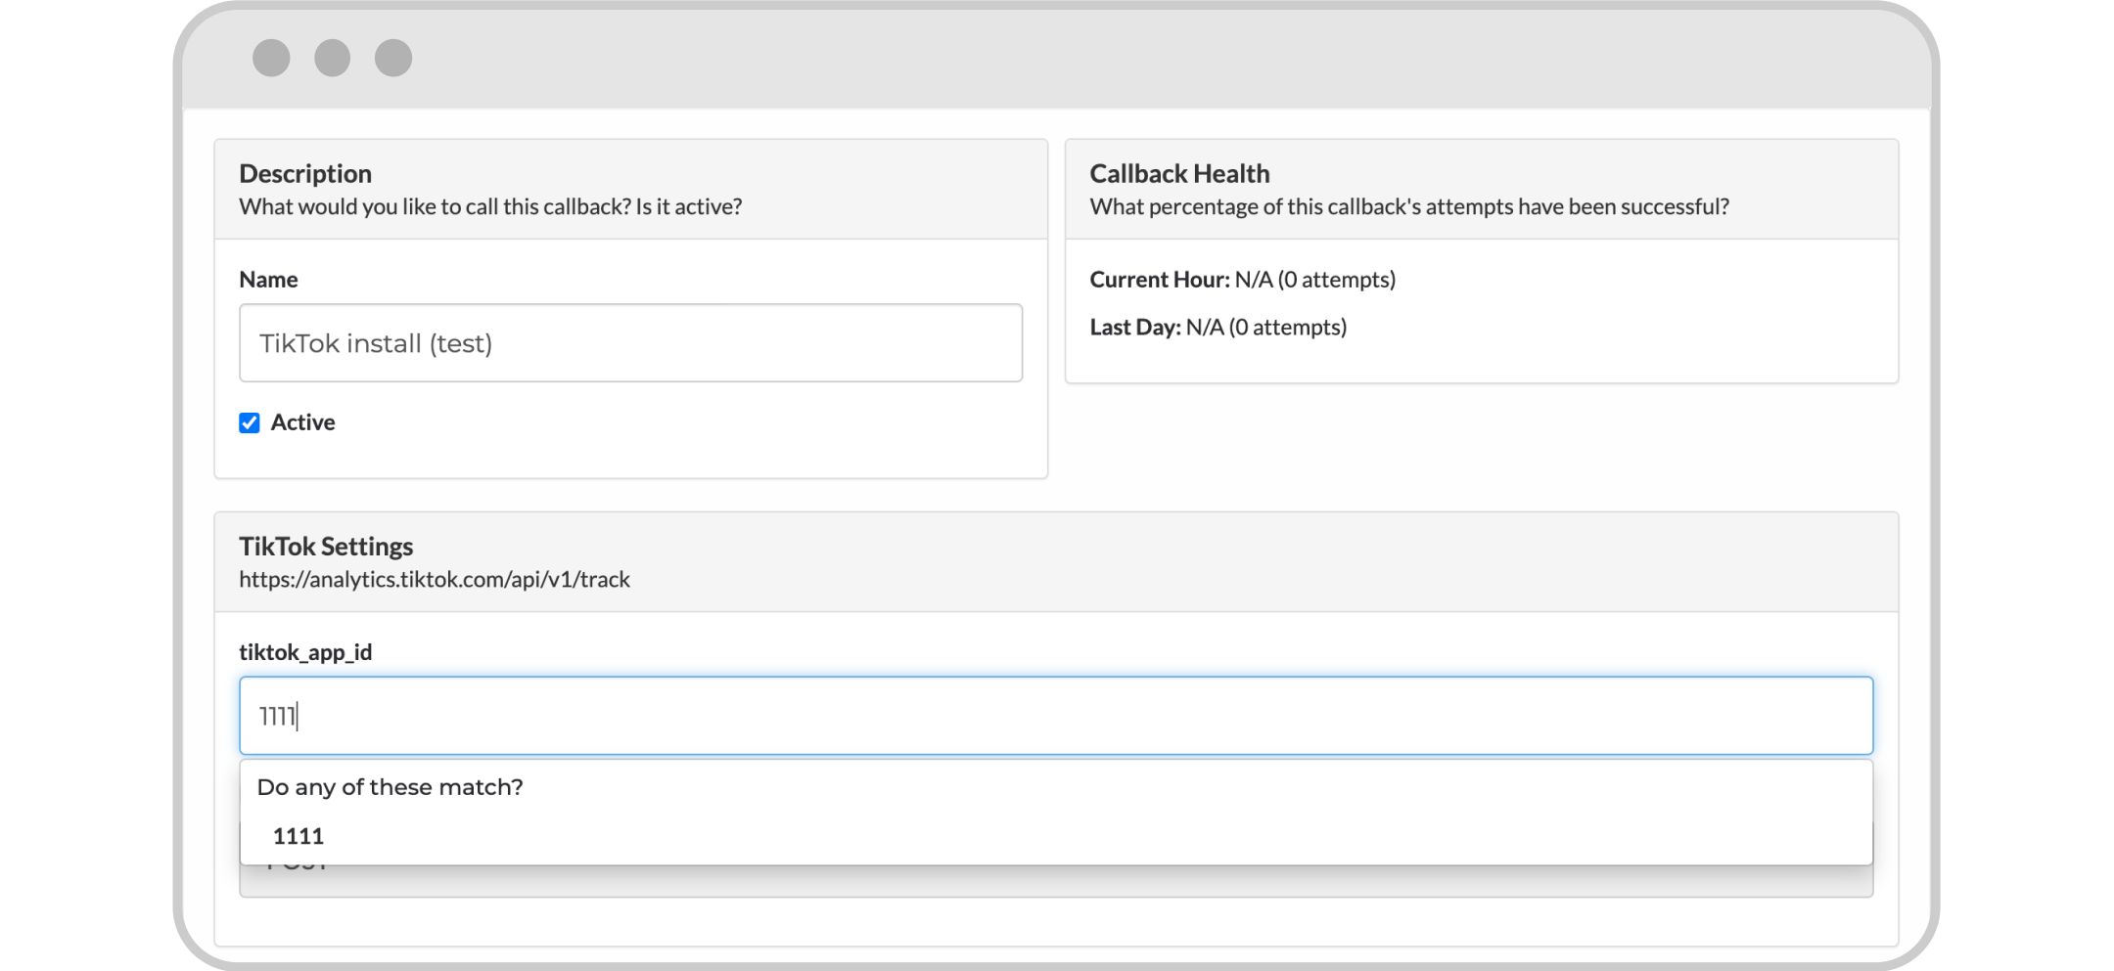Click the Last Day attempts statistic
The height and width of the screenshot is (971, 2114).
[x=1218, y=328]
